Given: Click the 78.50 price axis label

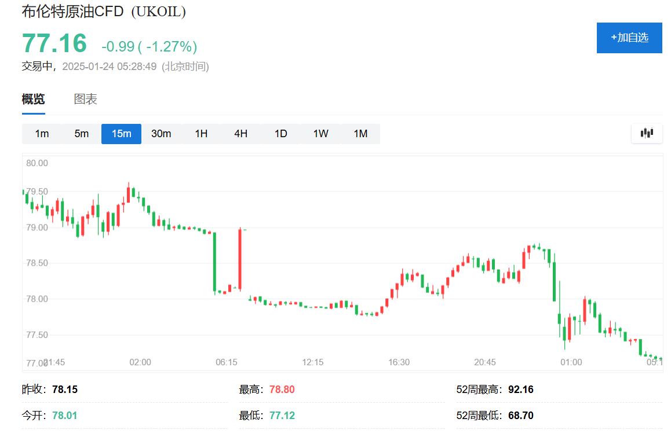Looking at the screenshot, I should (x=37, y=263).
